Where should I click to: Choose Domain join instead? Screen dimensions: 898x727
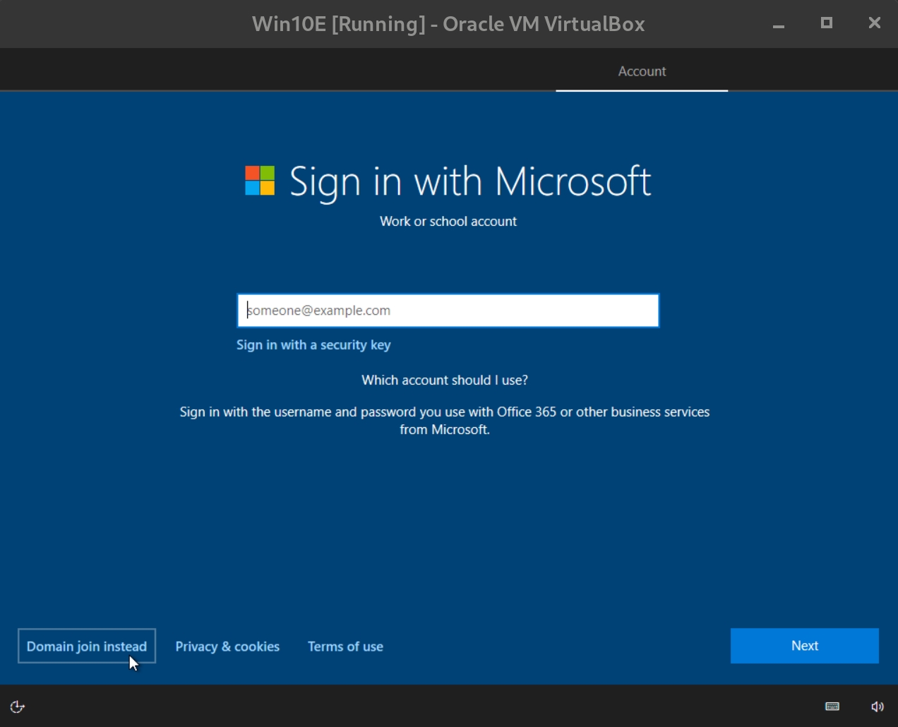click(87, 646)
